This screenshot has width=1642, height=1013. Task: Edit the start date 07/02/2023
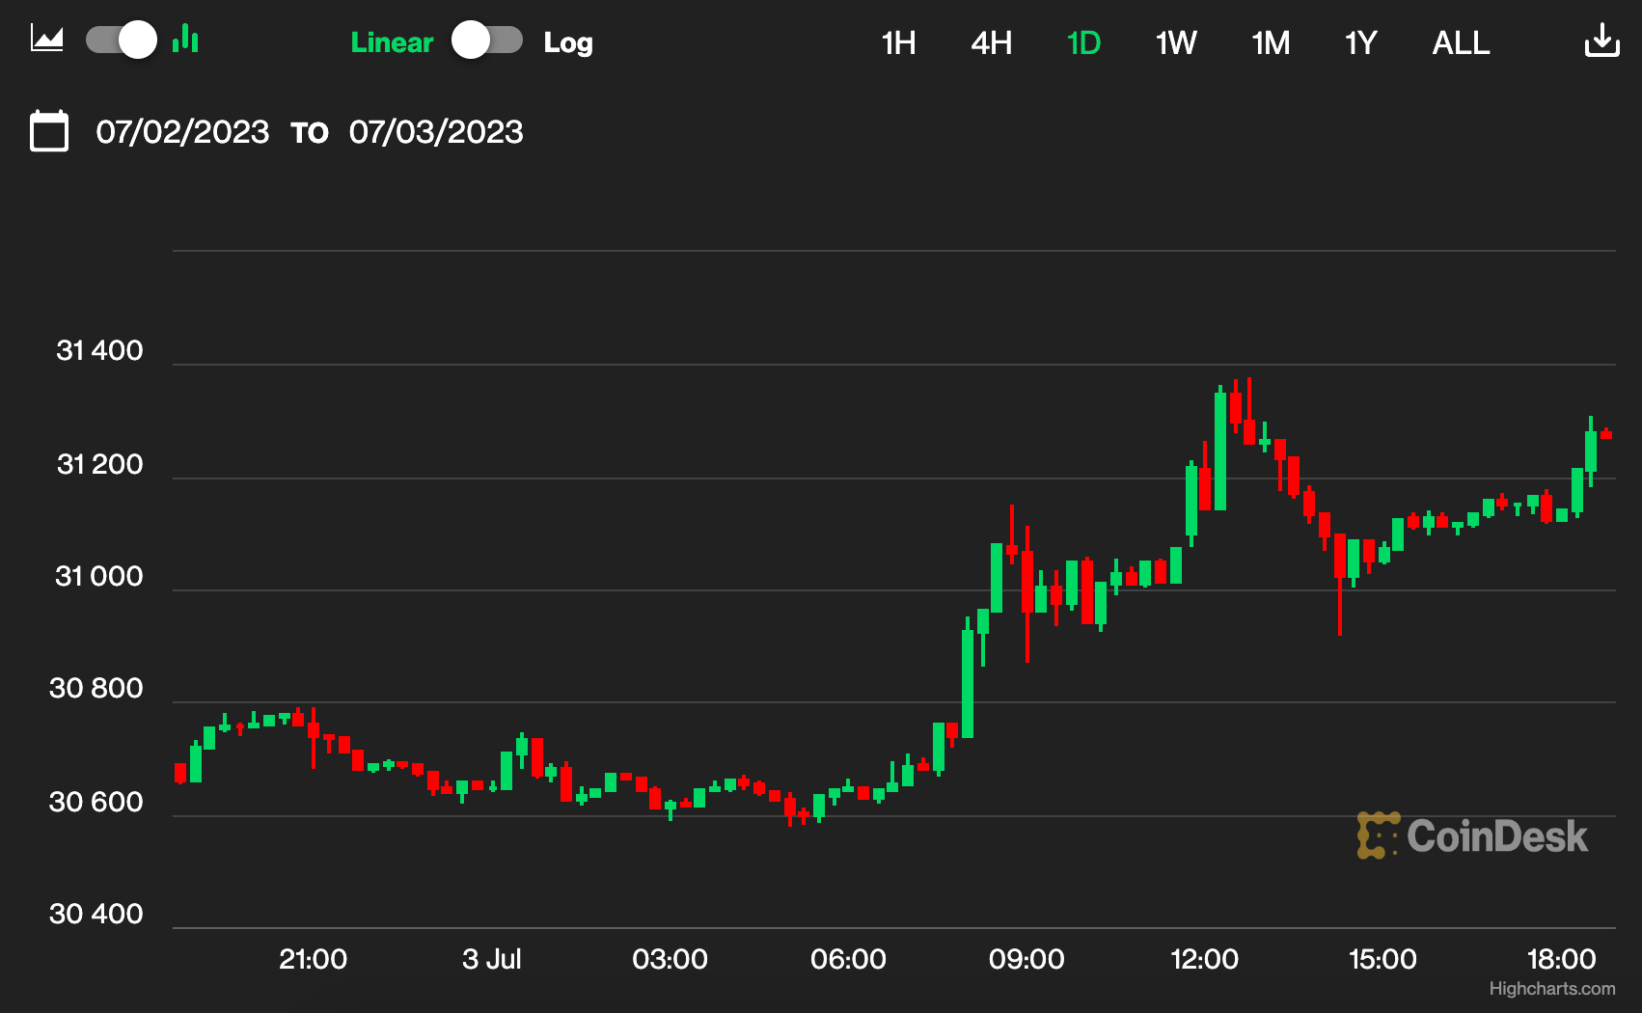point(182,132)
